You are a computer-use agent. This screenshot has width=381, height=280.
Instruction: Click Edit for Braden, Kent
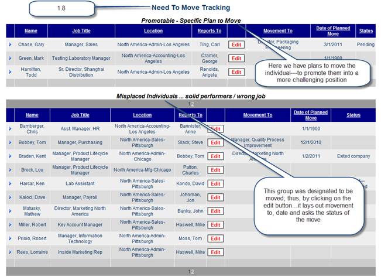(x=215, y=156)
